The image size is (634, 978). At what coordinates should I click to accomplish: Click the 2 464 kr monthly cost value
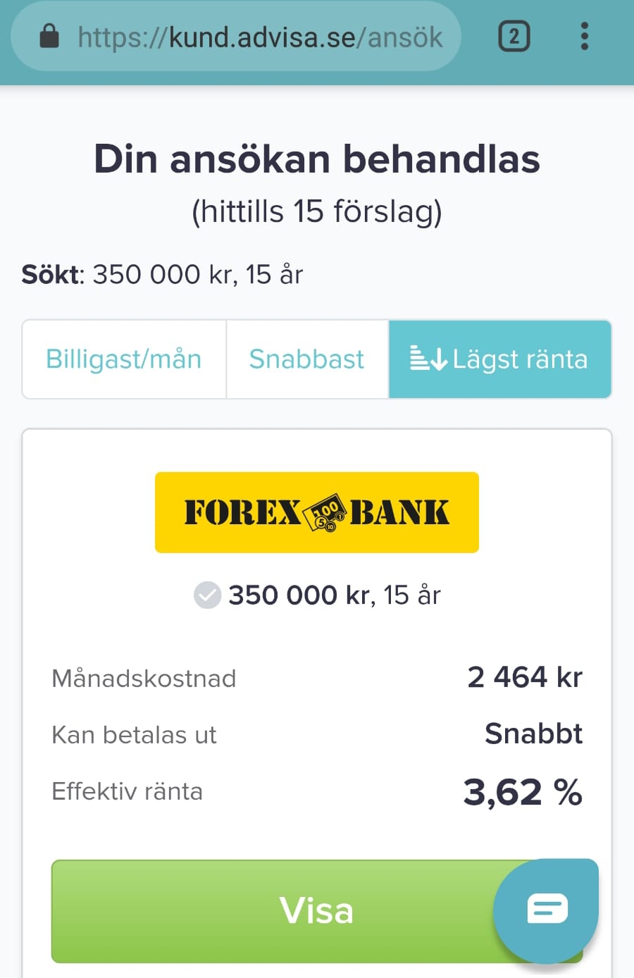(524, 677)
